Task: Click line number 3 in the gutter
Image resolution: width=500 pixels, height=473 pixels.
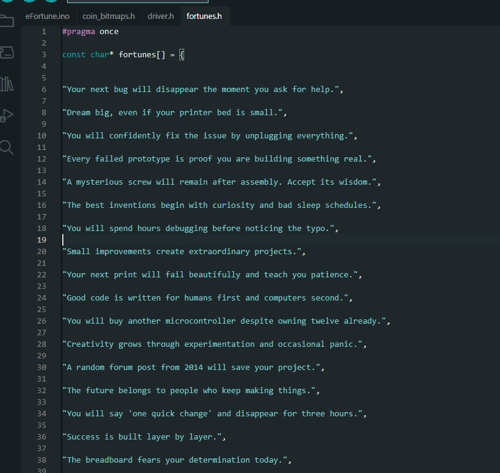Action: click(44, 55)
